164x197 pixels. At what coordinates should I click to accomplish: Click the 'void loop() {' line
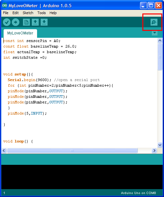(x=18, y=141)
